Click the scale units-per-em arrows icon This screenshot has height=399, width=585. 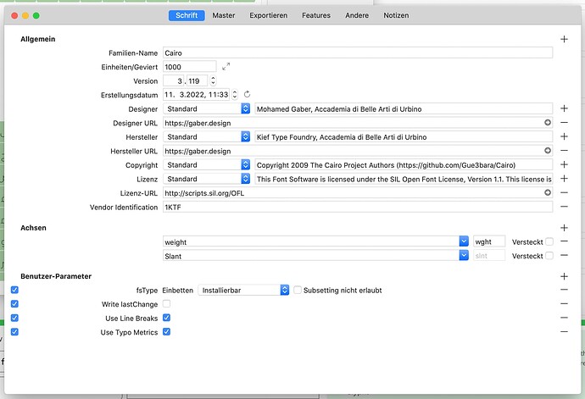[226, 67]
